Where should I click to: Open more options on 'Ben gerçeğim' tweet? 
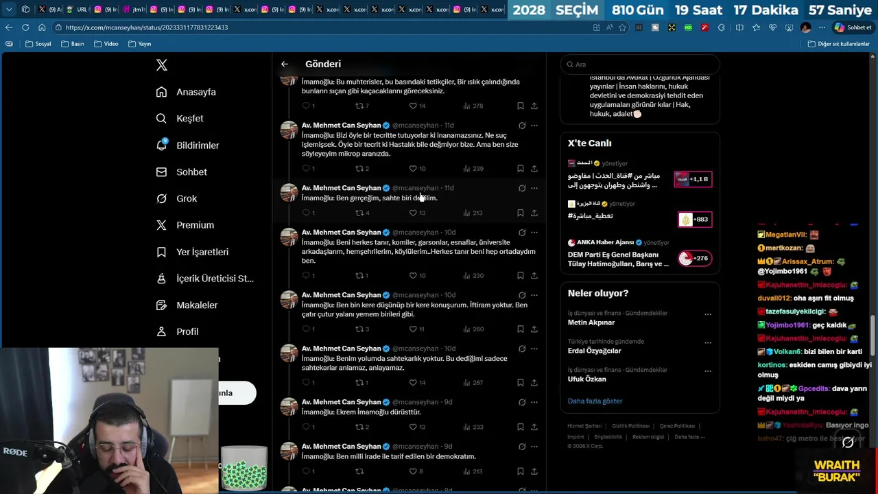click(x=534, y=188)
